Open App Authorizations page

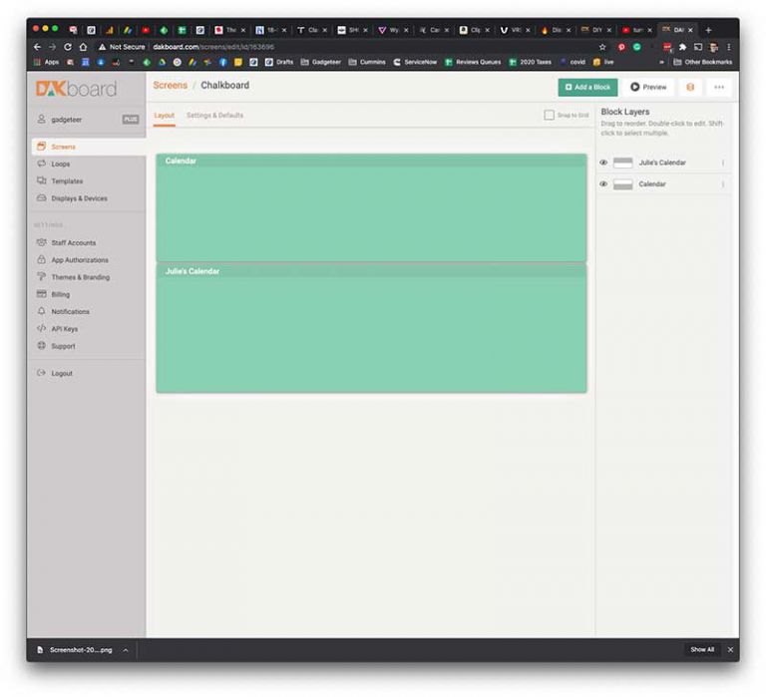79,260
